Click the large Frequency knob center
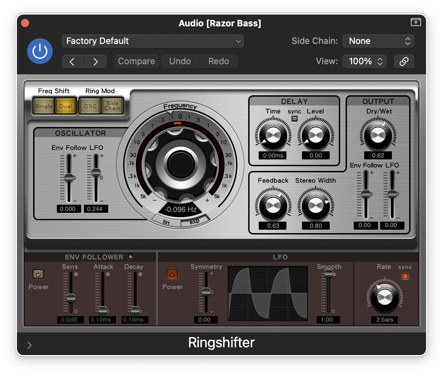Screen dimensions: 443x375 pos(180,164)
